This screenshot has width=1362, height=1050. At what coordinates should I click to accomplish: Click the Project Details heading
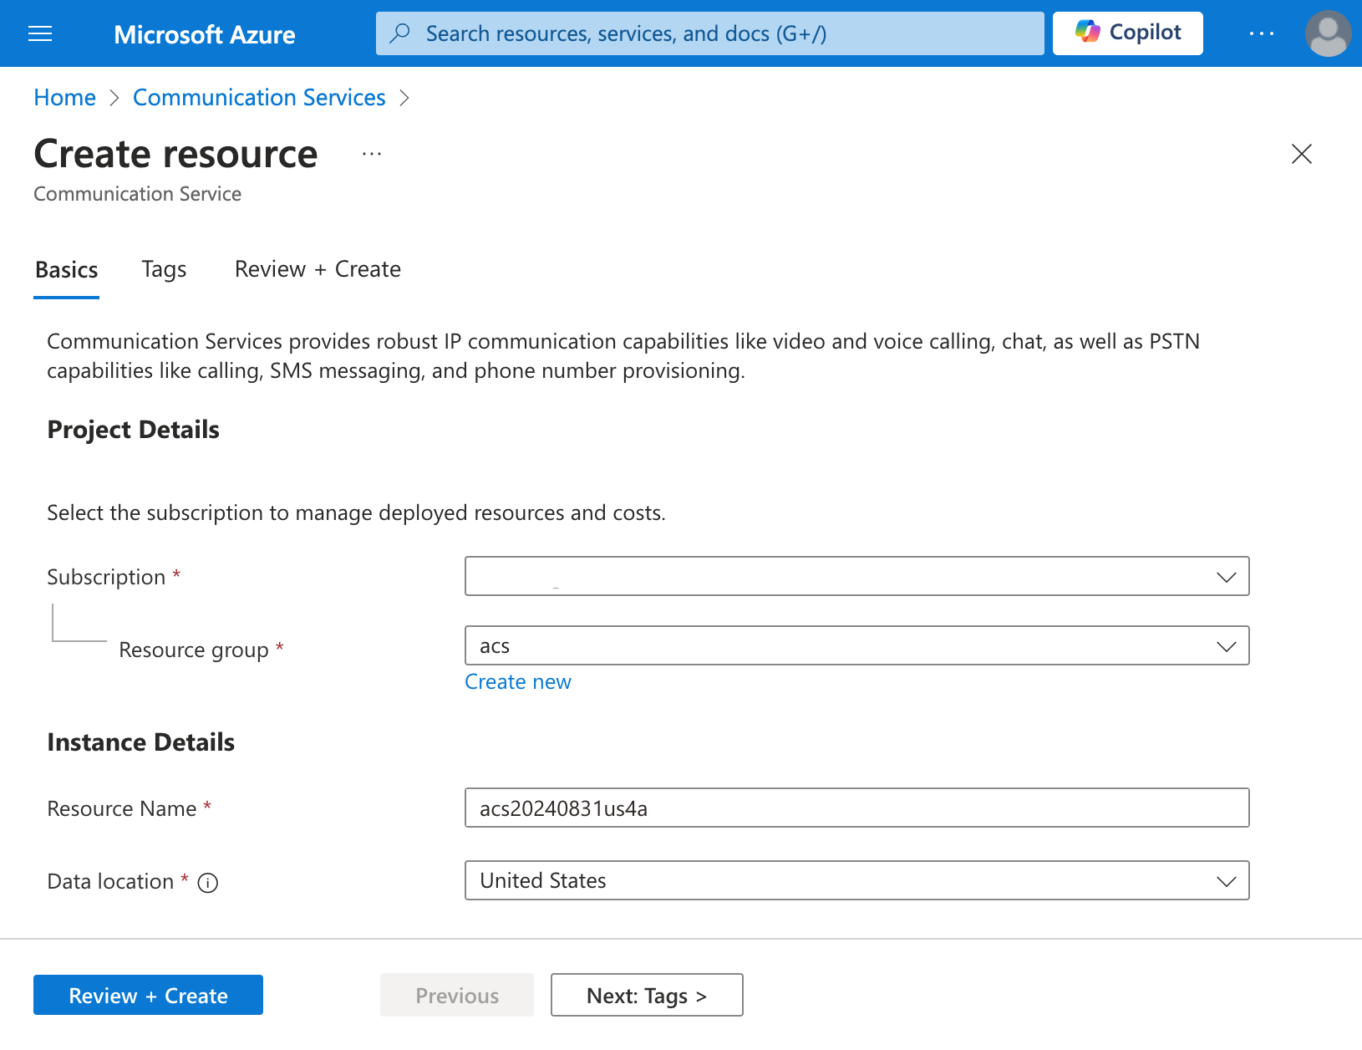click(x=133, y=430)
